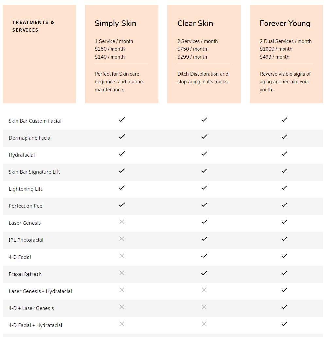Click the $499 / month price text
This screenshot has width=327, height=337.
click(x=274, y=57)
